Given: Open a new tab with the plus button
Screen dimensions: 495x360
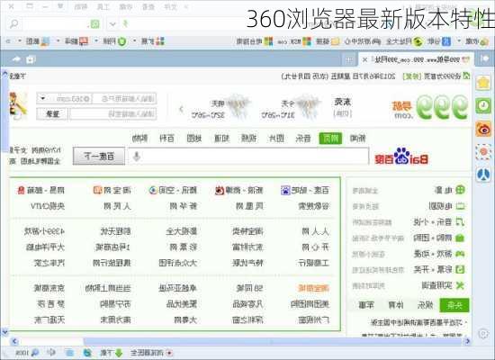Looking at the screenshot, I should [349, 59].
